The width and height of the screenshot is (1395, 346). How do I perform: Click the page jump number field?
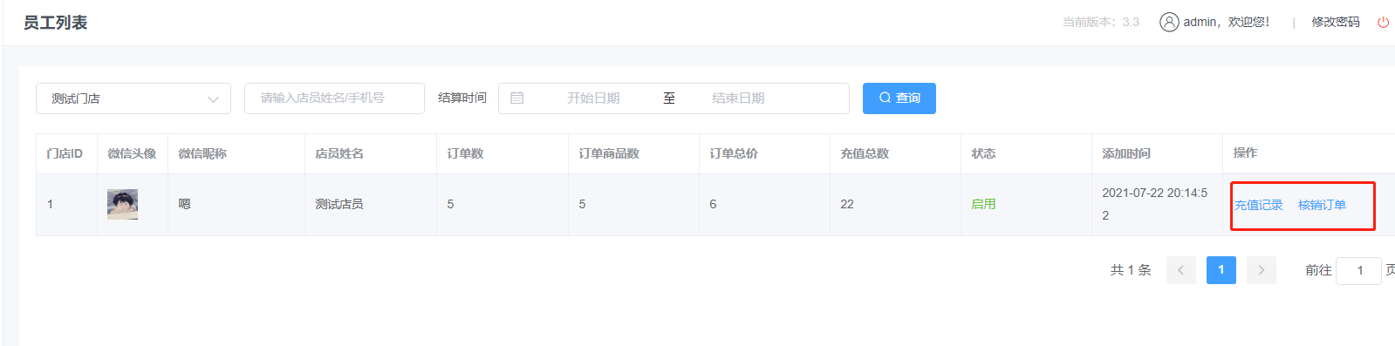(1358, 271)
